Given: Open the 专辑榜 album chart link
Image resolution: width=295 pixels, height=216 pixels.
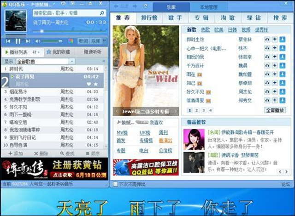Looking at the screenshot, I should 146,141.
